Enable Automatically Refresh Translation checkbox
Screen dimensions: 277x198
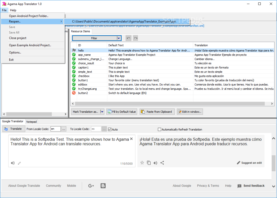tap(159, 129)
